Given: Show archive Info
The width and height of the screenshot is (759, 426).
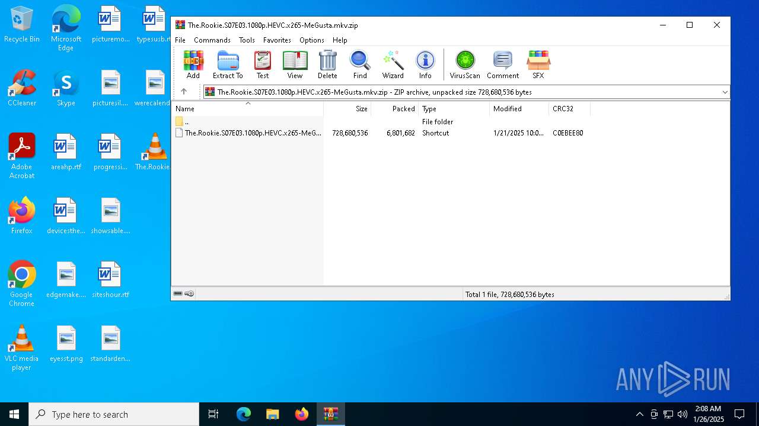Looking at the screenshot, I should pyautogui.click(x=425, y=64).
